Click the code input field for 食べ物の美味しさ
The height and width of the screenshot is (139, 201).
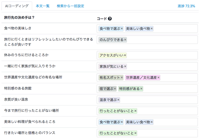point(147,28)
